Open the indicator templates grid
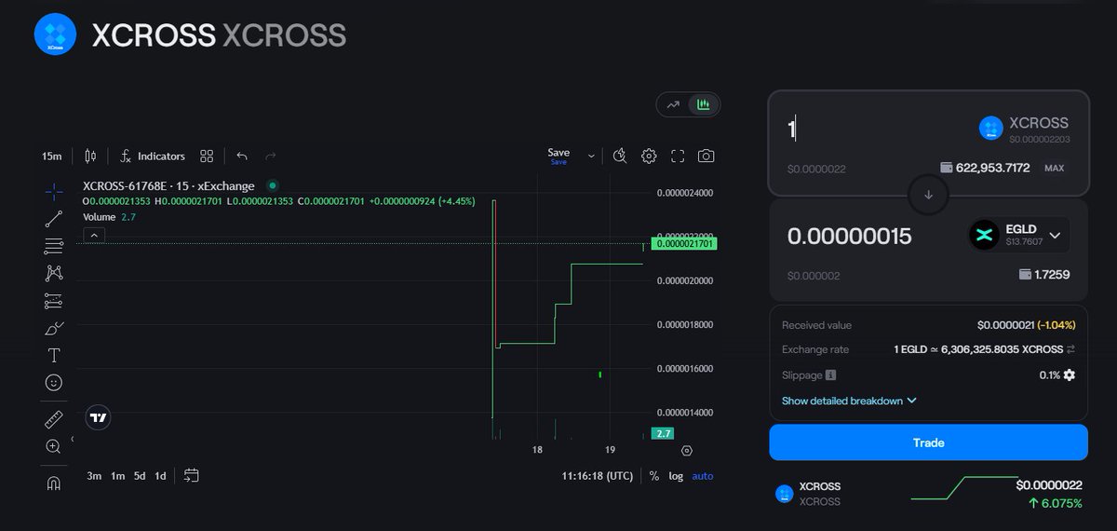This screenshot has width=1117, height=531. [x=208, y=156]
